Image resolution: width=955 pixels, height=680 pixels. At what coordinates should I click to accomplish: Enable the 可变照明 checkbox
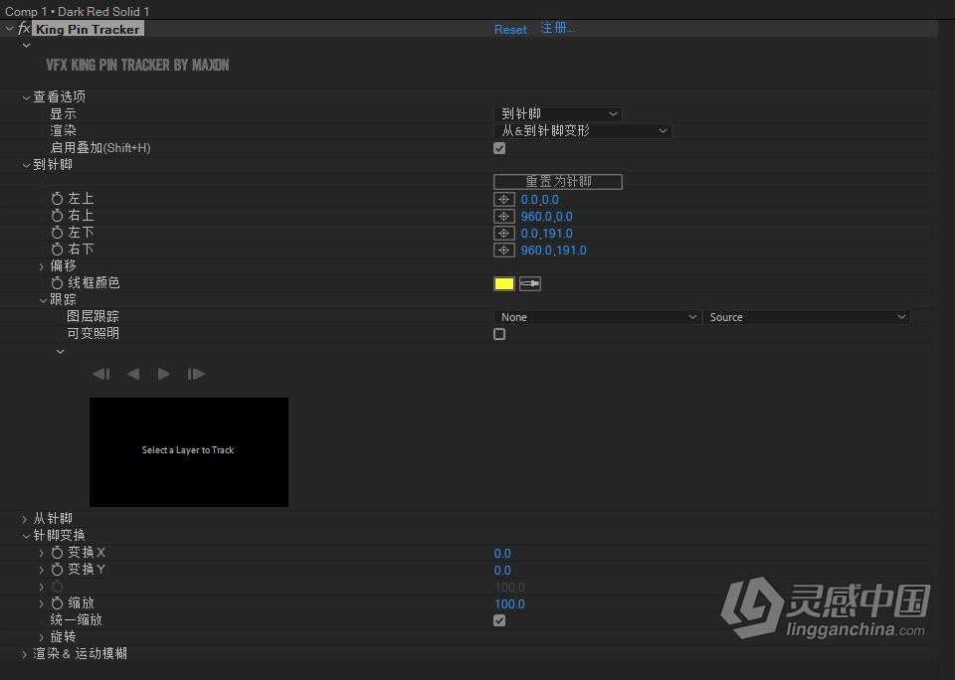click(499, 334)
